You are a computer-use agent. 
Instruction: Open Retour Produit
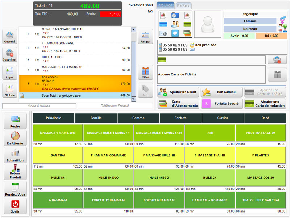tap(15, 172)
